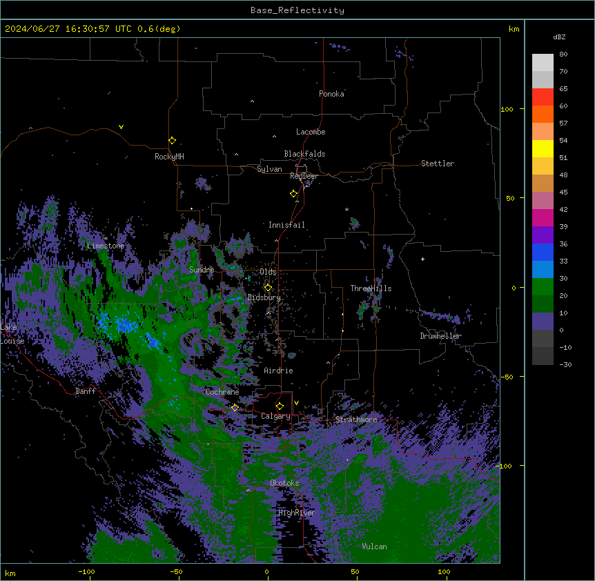The height and width of the screenshot is (581, 595).
Task: Select the magenta 42-39 dBZ legend swatch
Action: [543, 217]
